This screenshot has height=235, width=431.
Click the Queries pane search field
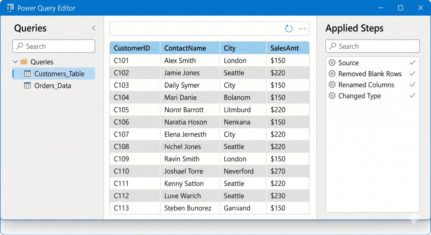(x=53, y=46)
